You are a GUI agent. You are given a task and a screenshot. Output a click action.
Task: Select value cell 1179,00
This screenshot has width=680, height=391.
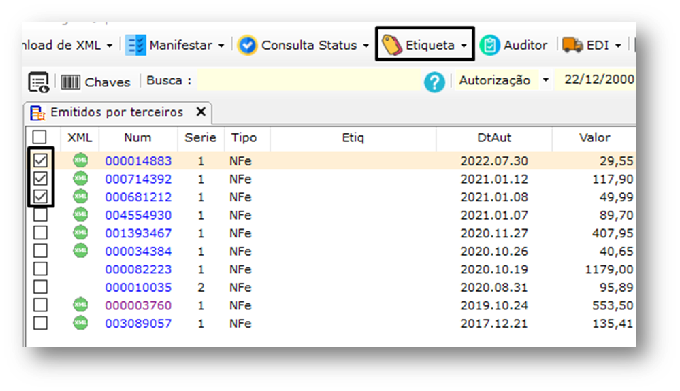[609, 269]
